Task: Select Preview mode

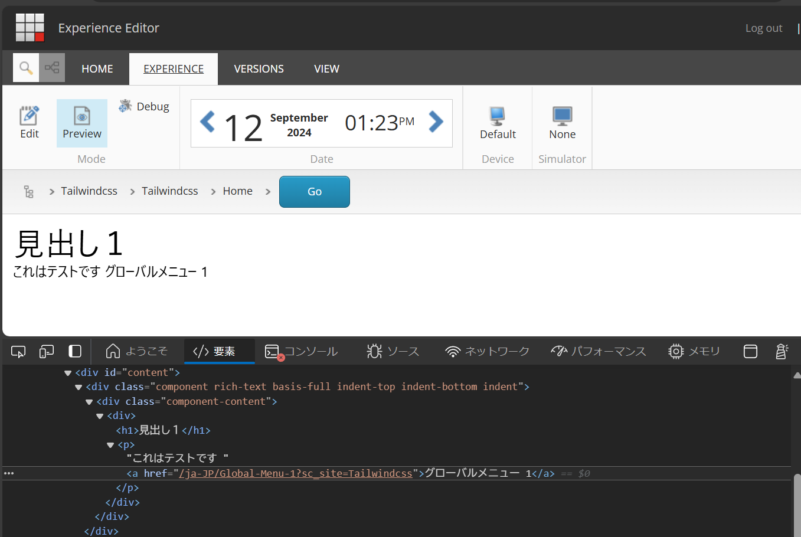Action: [82, 123]
